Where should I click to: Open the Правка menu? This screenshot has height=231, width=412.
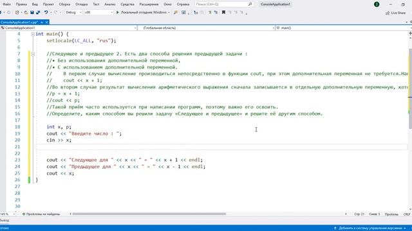(21, 4)
